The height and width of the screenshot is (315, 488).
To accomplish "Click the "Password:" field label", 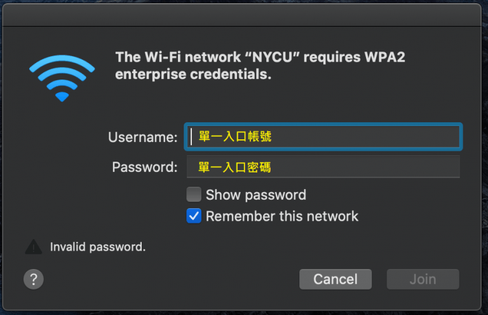I will click(x=144, y=167).
